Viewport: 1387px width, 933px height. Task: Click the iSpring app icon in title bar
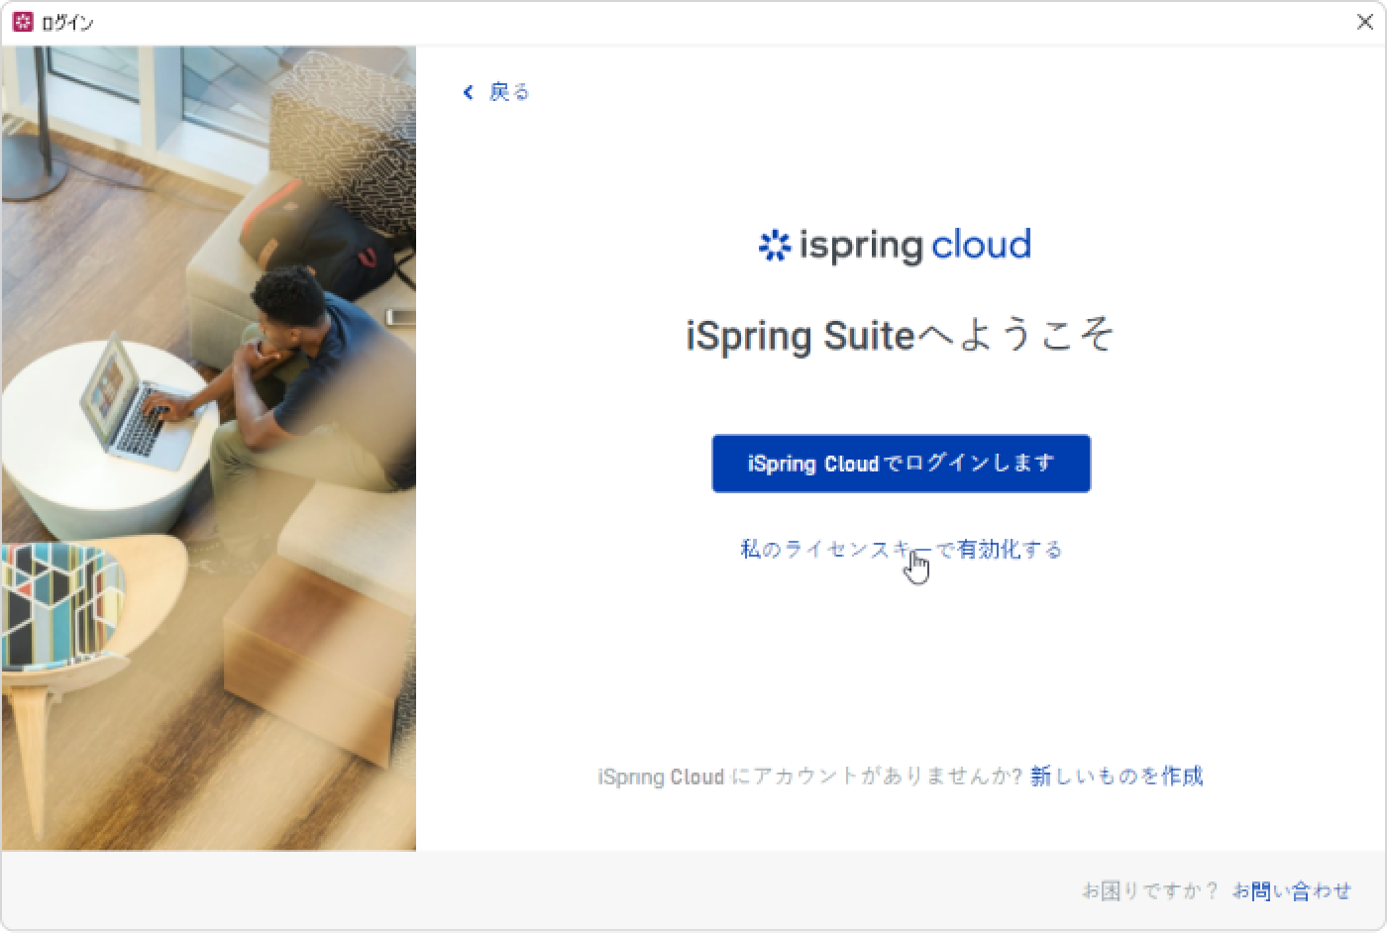click(x=23, y=22)
